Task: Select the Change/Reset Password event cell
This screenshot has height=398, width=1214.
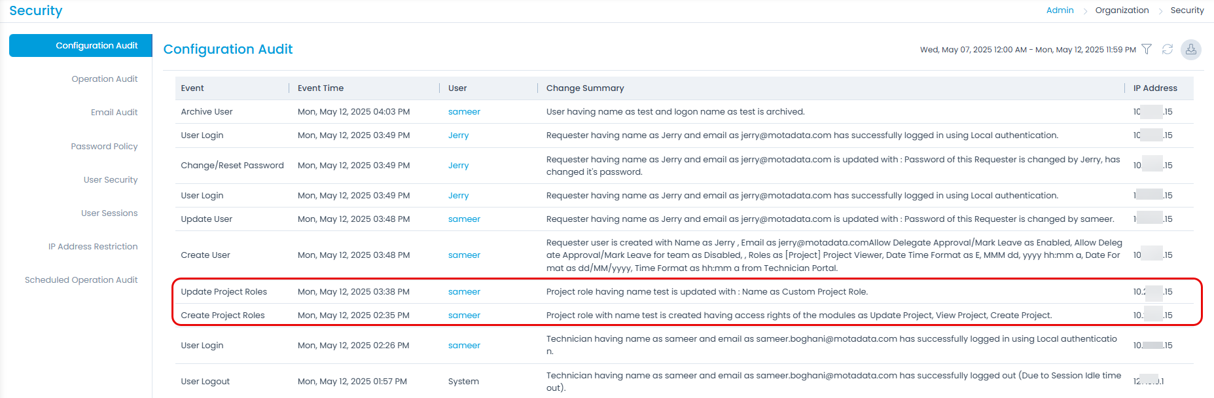Action: tap(232, 165)
